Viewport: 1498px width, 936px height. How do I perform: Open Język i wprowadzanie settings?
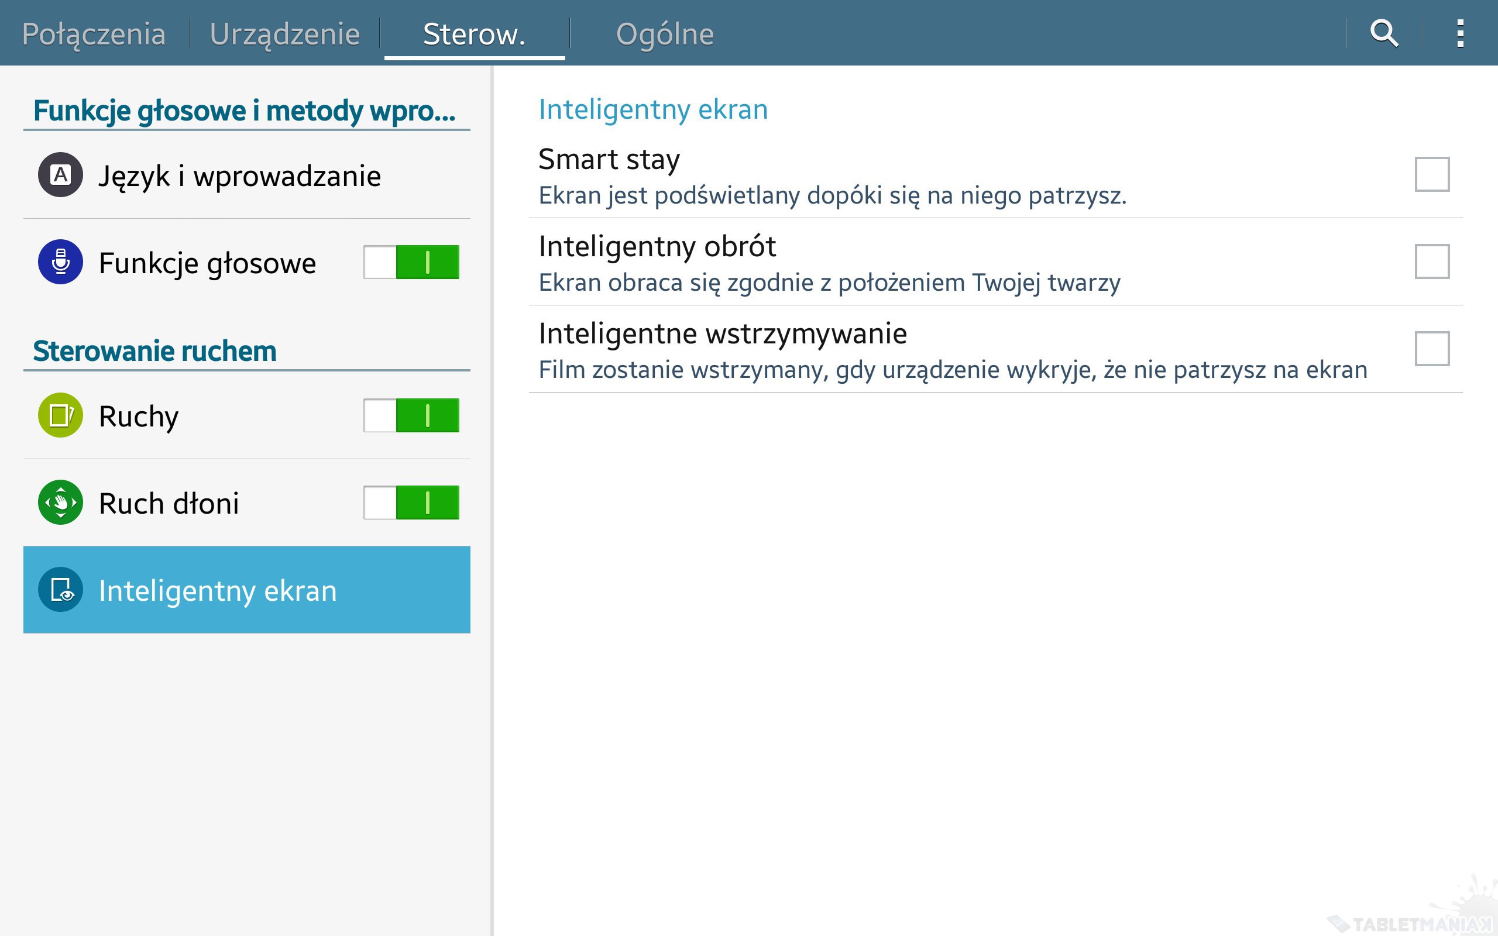point(240,176)
